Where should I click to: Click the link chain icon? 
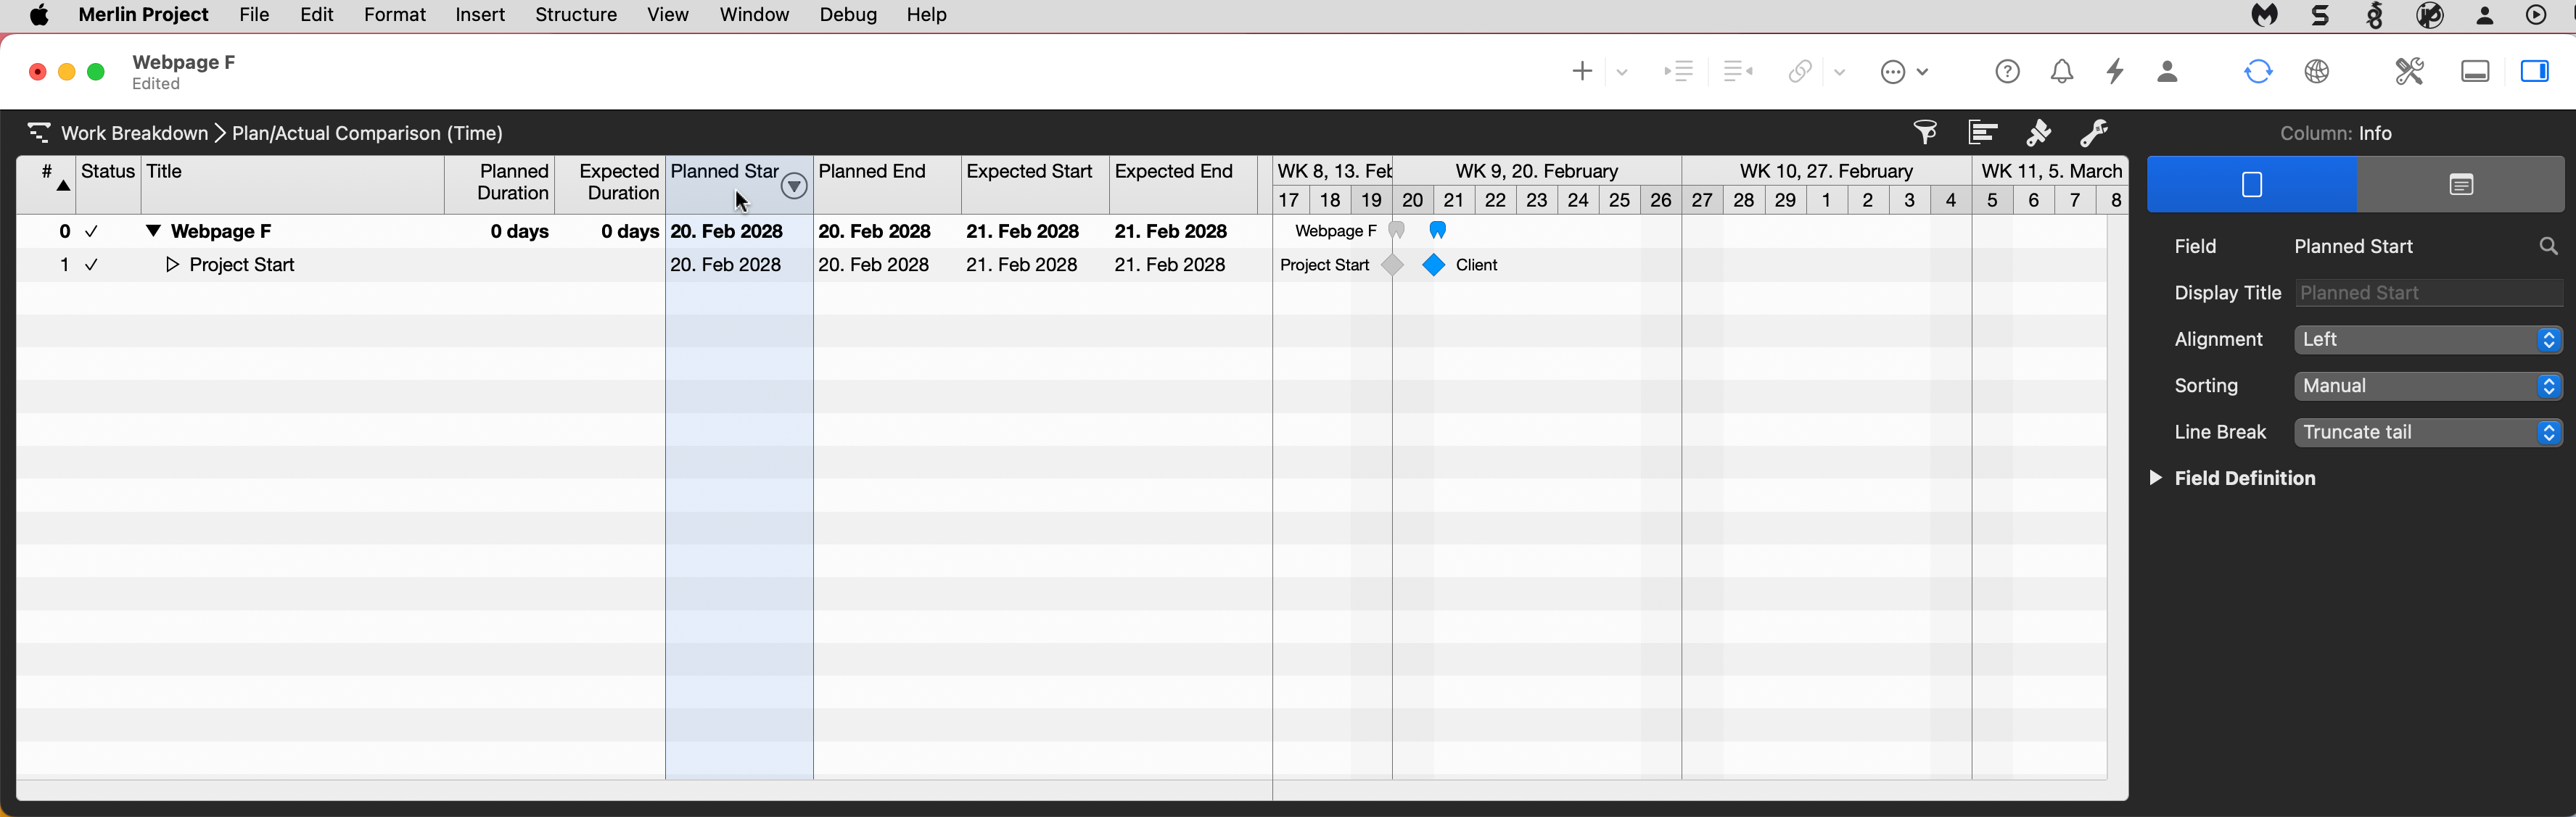(x=1800, y=72)
